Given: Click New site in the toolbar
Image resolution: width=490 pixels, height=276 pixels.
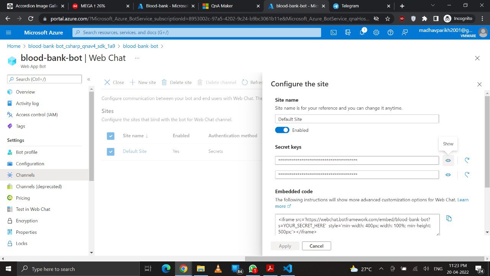Looking at the screenshot, I should point(142,82).
